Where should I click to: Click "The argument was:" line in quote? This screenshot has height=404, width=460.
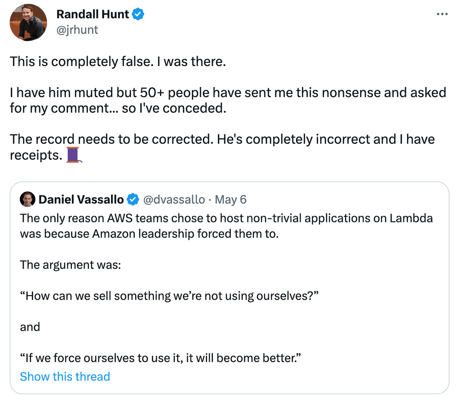click(70, 265)
